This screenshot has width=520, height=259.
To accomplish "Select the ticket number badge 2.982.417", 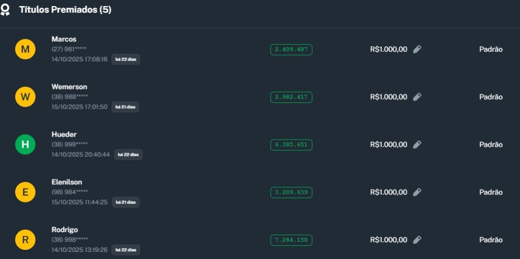I will (291, 97).
